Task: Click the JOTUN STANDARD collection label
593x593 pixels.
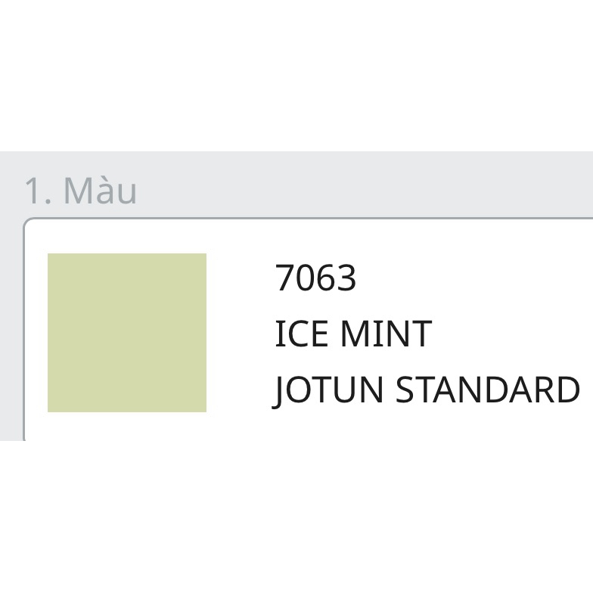Action: pyautogui.click(x=427, y=390)
